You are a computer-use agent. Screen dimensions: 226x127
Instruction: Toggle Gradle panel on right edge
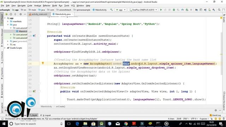pos(224,18)
